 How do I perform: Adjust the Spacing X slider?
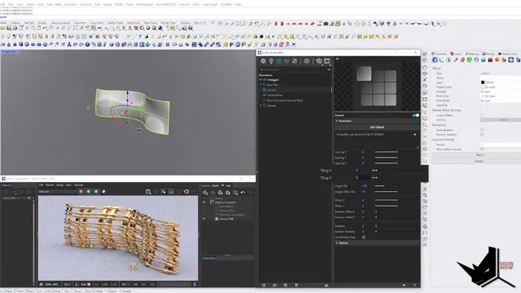coord(386,152)
